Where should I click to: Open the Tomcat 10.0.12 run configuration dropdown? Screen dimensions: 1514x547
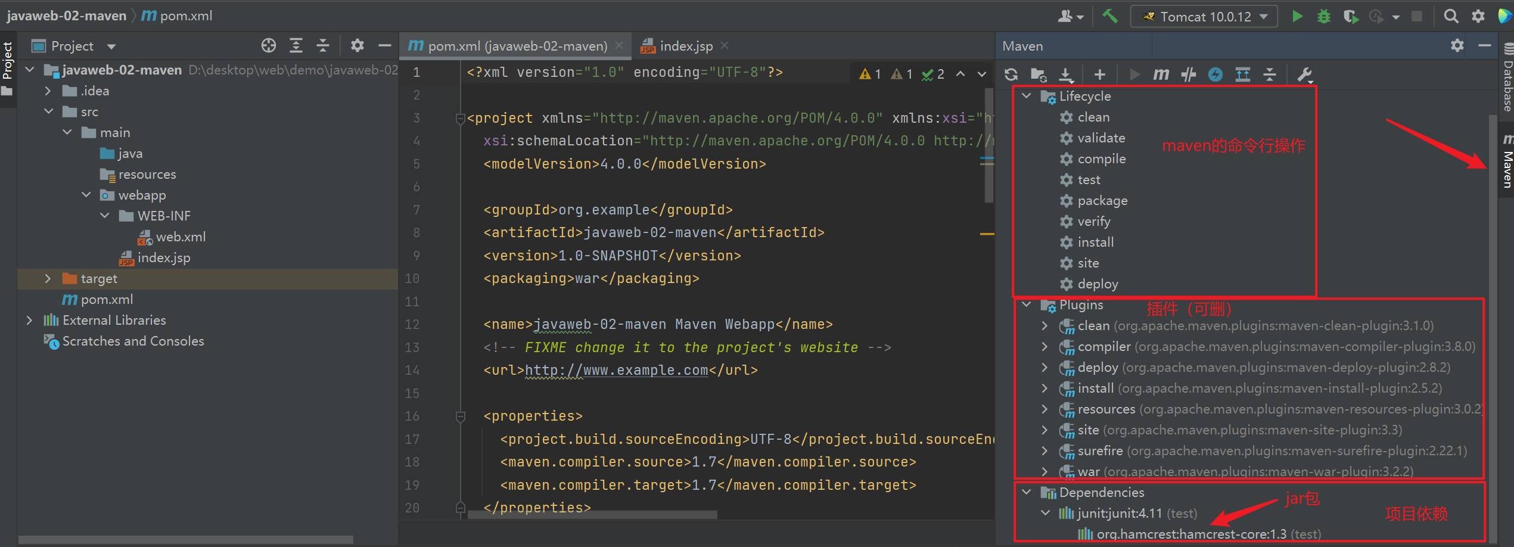point(1204,17)
